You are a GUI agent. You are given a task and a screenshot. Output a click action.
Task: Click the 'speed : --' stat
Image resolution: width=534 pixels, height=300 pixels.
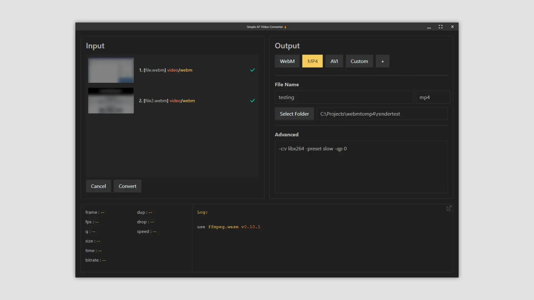pos(147,231)
